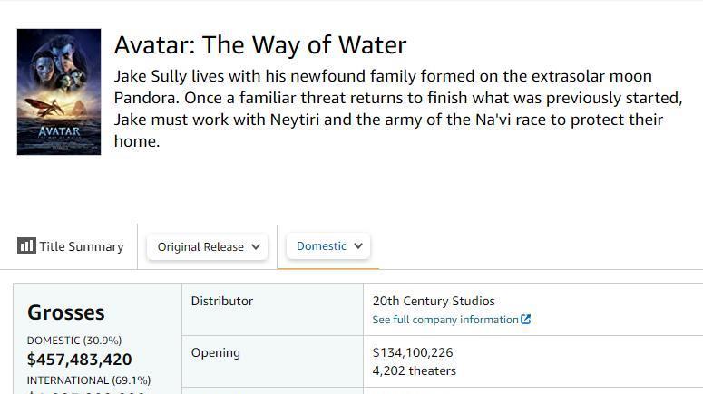
Task: Open See full company information link
Action: (x=445, y=320)
